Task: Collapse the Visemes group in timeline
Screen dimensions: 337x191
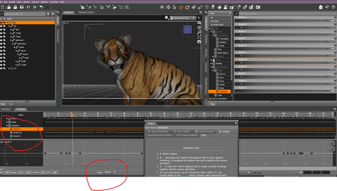Action: pos(7,126)
